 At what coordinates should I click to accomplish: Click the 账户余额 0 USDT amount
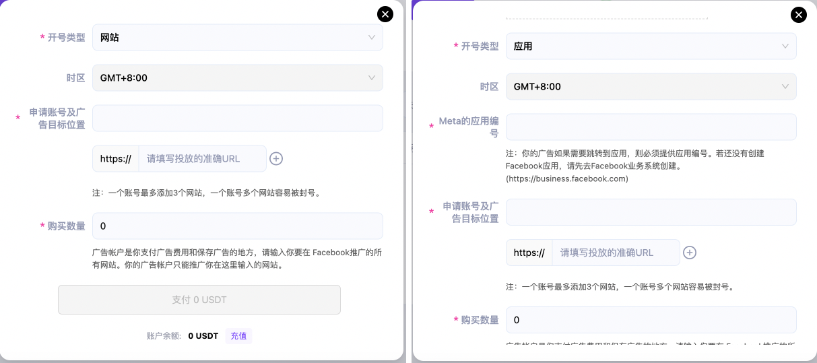[x=203, y=335]
